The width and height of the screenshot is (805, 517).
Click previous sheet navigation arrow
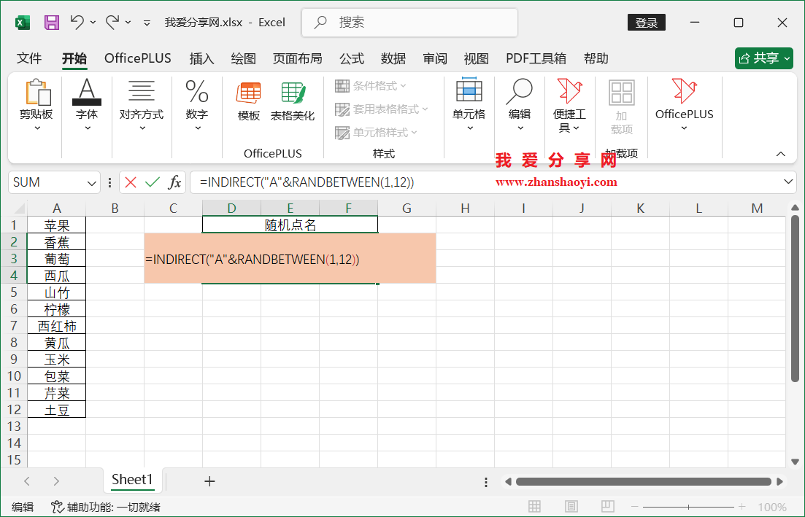coord(27,481)
